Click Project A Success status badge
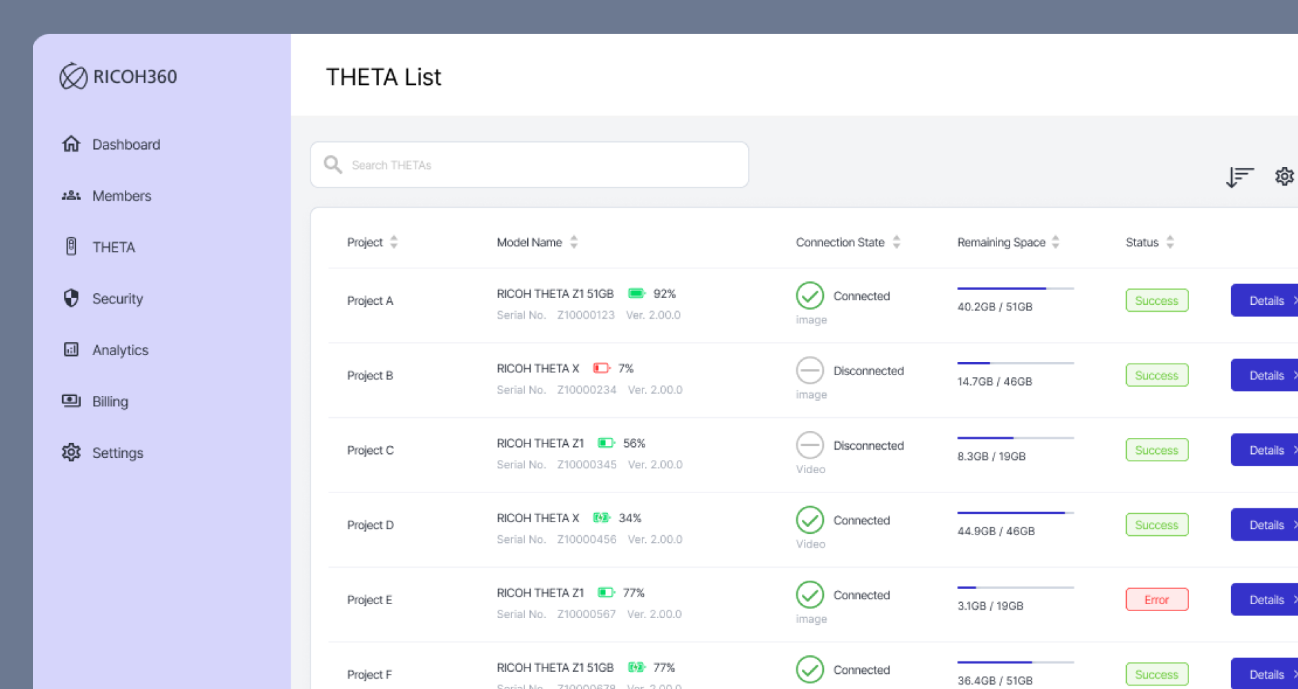Screen dimensions: 1298x689 click(x=1157, y=300)
